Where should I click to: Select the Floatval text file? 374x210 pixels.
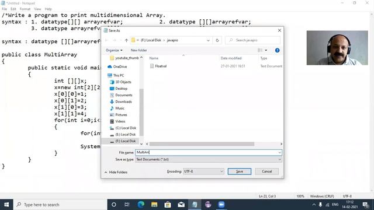click(x=158, y=66)
